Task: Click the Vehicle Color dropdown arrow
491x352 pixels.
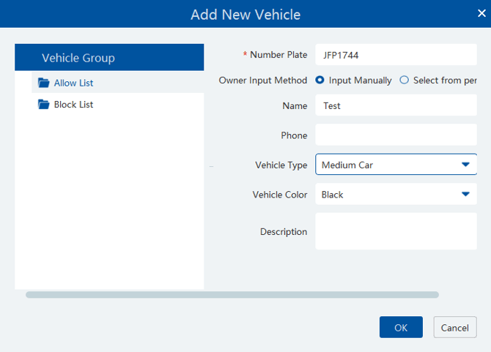Action: (465, 195)
